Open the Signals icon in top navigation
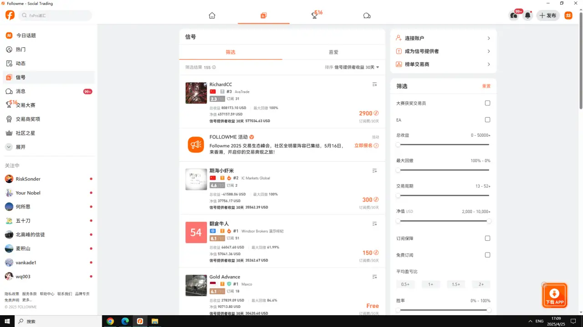The width and height of the screenshot is (583, 327). pyautogui.click(x=263, y=15)
